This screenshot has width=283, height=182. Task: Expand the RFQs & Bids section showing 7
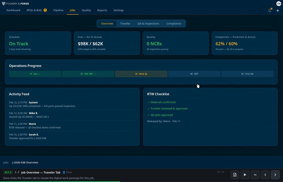pyautogui.click(x=34, y=10)
